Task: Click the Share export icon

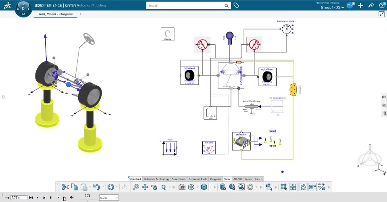Action: coord(125,187)
